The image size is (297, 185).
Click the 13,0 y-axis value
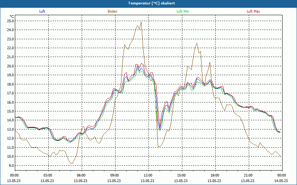click(x=10, y=129)
